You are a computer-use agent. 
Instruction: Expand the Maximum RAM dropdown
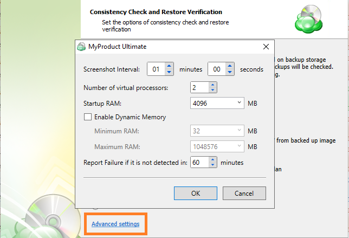pos(240,146)
